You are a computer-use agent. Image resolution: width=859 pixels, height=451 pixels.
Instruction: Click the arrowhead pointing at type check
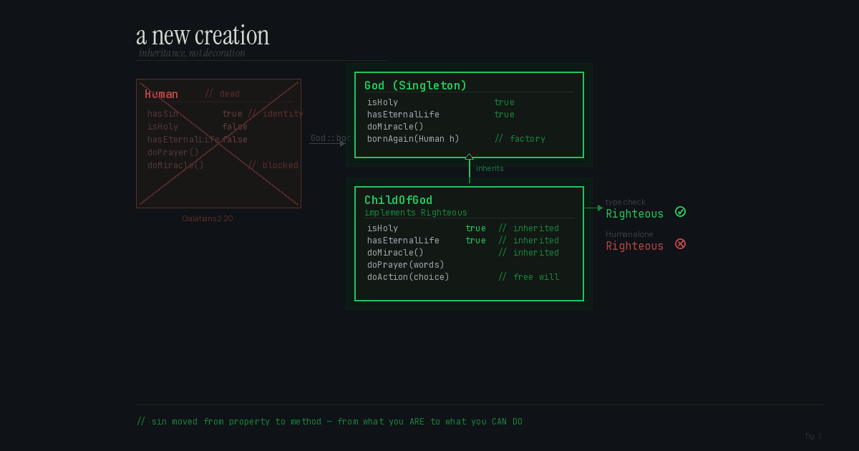(601, 208)
